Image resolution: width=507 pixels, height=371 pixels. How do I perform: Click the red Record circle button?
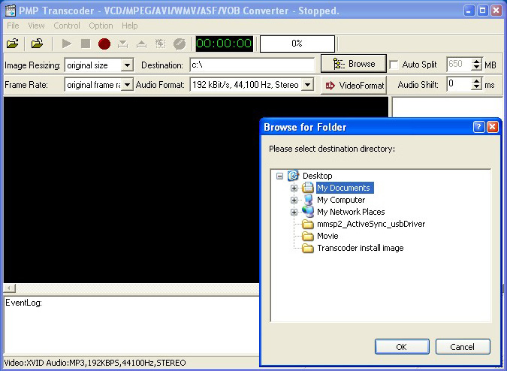click(104, 44)
